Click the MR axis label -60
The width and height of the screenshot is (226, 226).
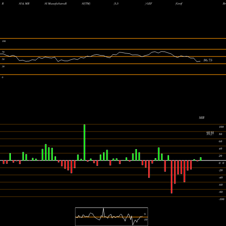point(221,185)
